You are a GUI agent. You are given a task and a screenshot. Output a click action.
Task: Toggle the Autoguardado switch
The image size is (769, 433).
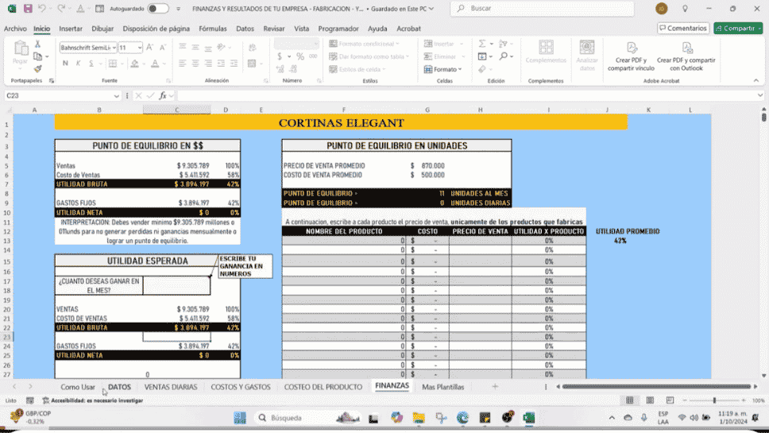click(x=158, y=8)
